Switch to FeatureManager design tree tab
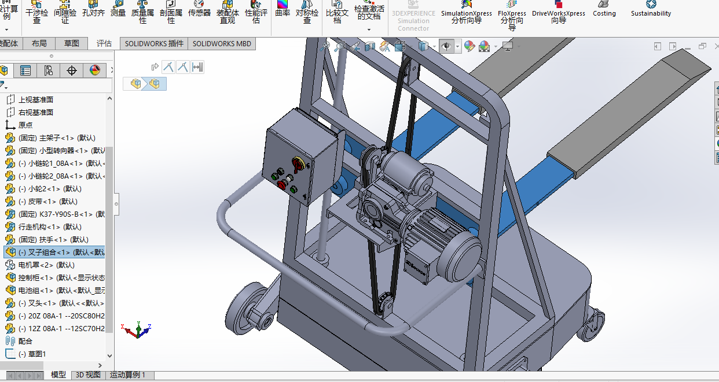The image size is (719, 382). 5,71
